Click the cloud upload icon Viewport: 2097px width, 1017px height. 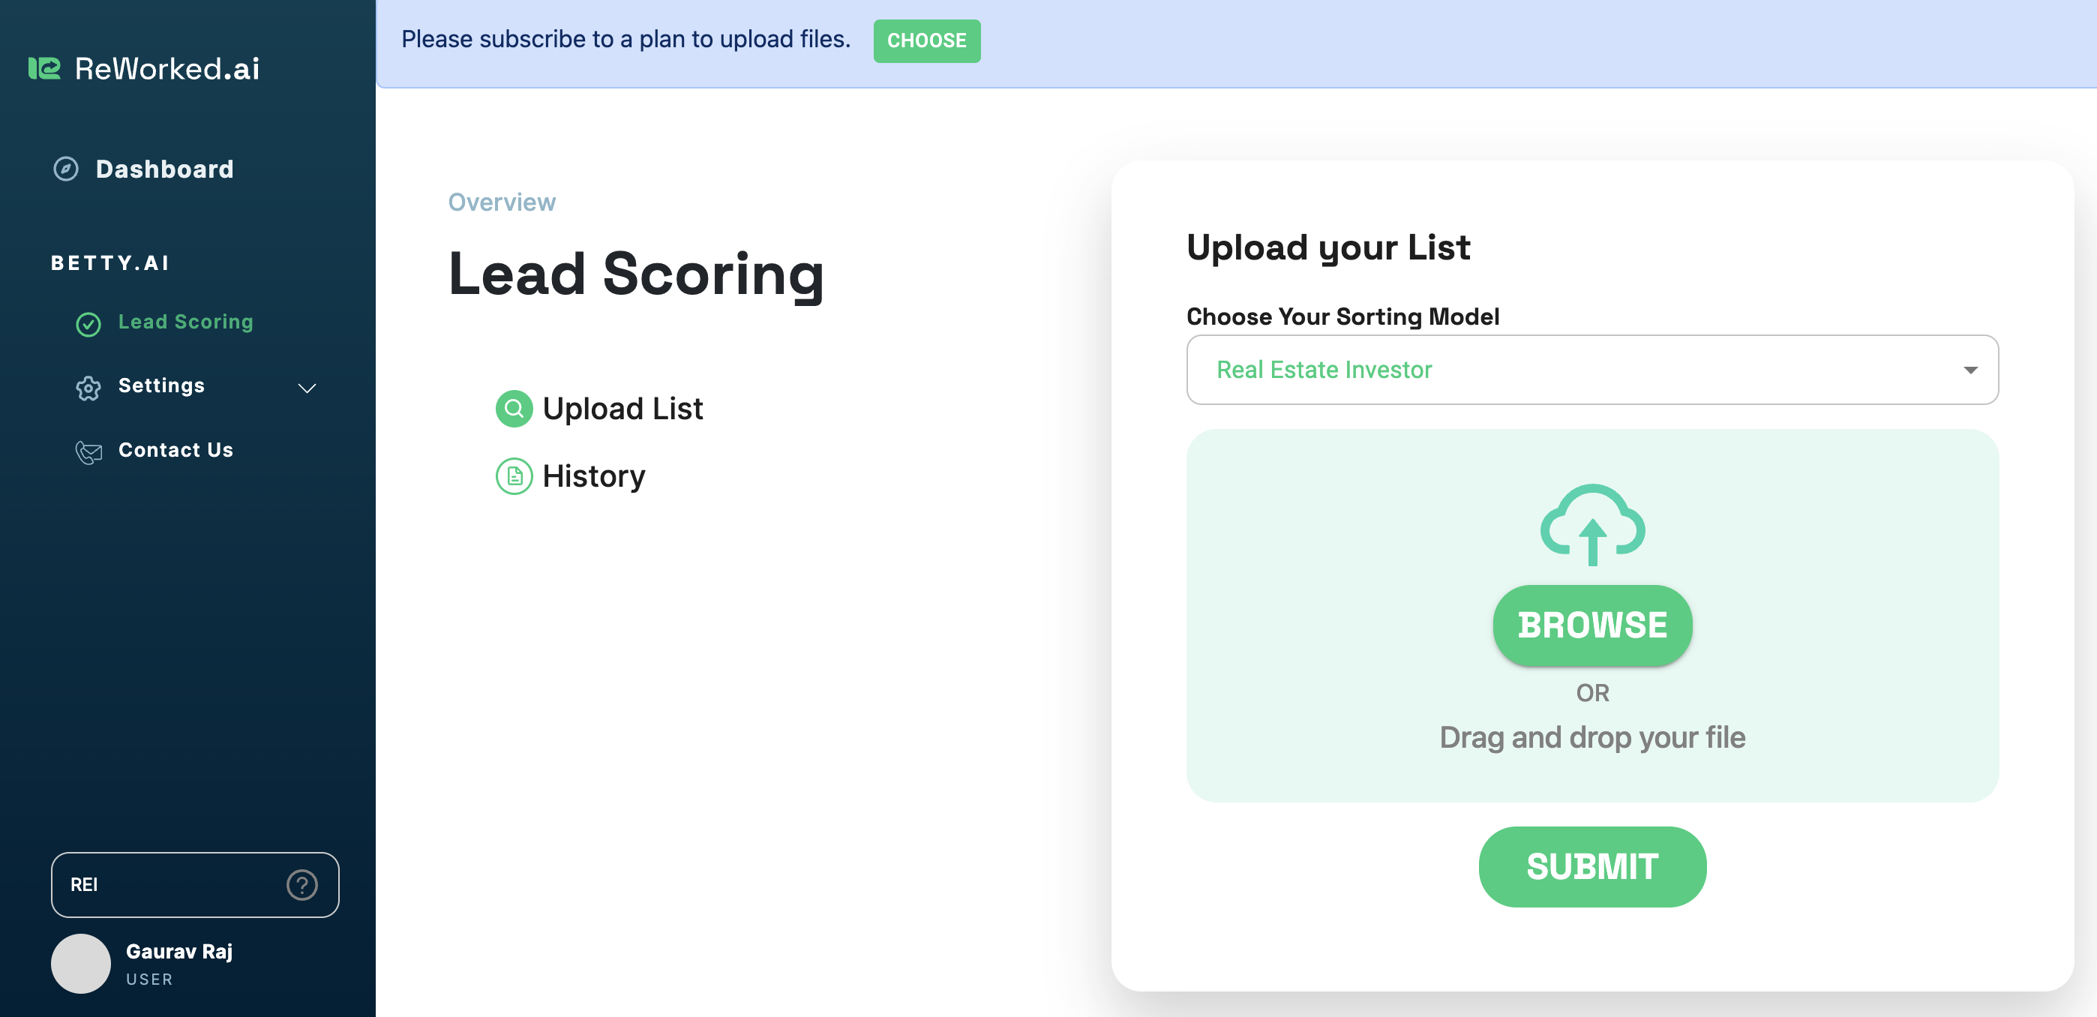pos(1591,525)
